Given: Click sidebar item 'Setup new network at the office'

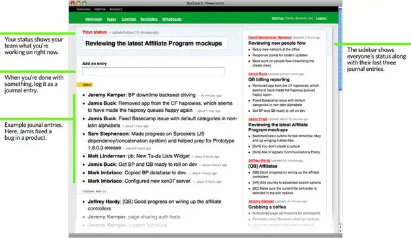Looking at the screenshot, I should 276,49.
